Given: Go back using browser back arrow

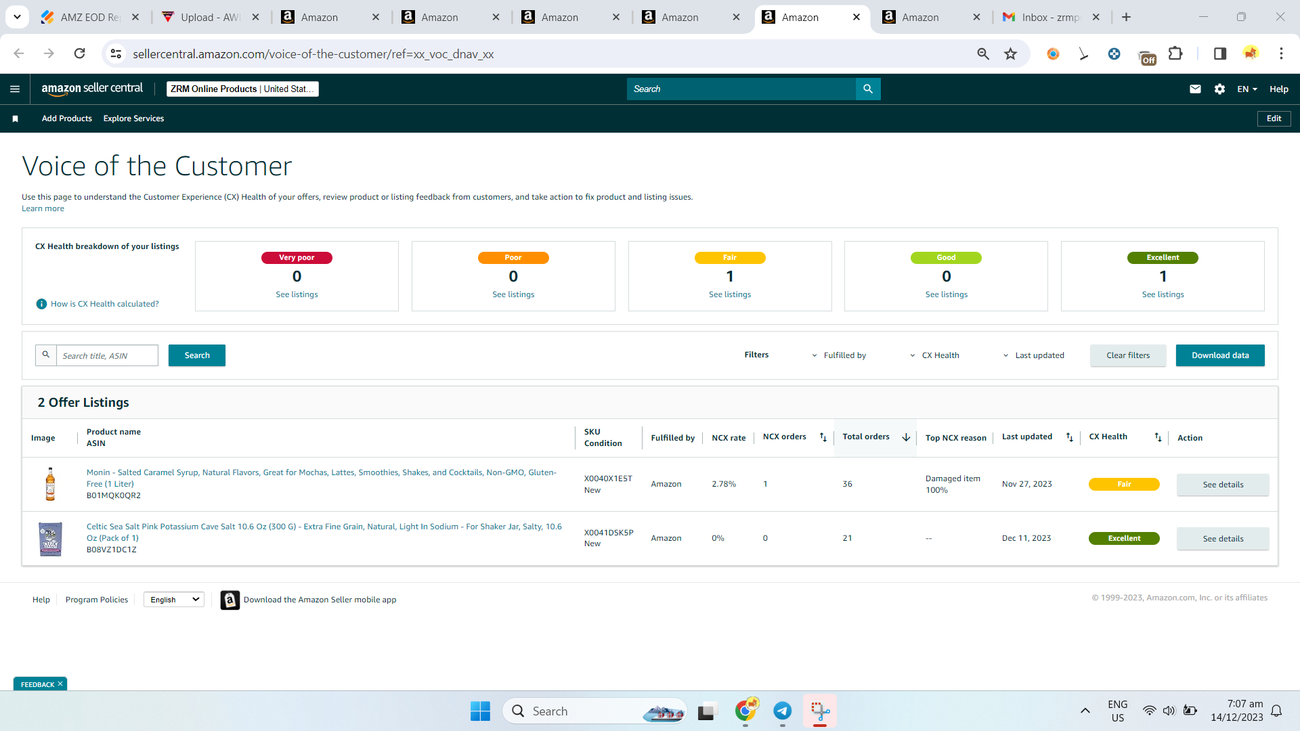Looking at the screenshot, I should tap(19, 53).
